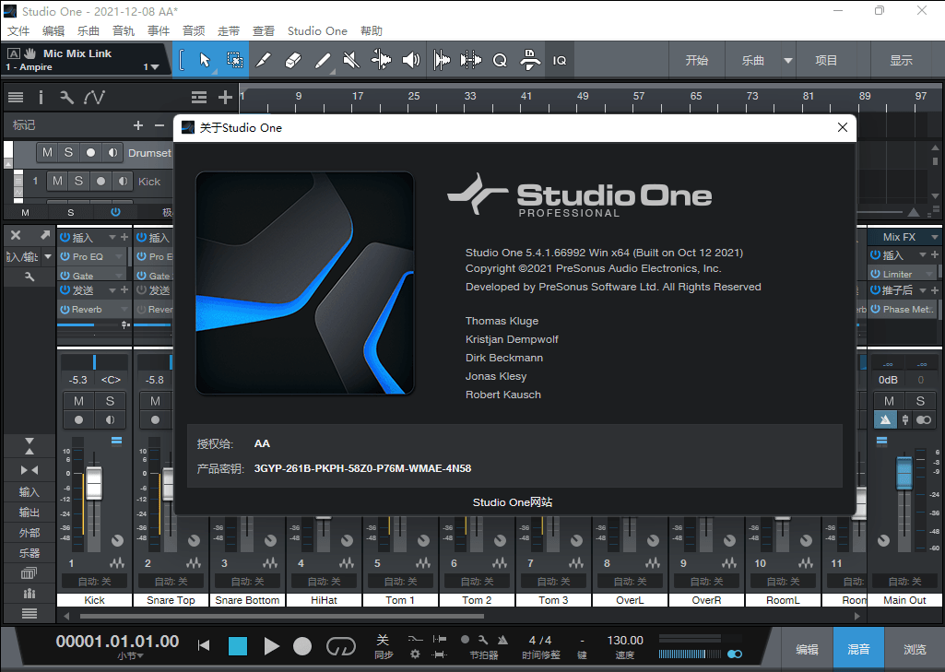Viewport: 945px width, 672px height.
Task: Click the return-to-zero transport button
Action: tap(204, 646)
